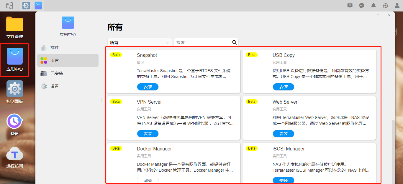Image resolution: width=403 pixels, height=184 pixels.
Task: Open the Docker Manager app title
Action: click(x=154, y=149)
